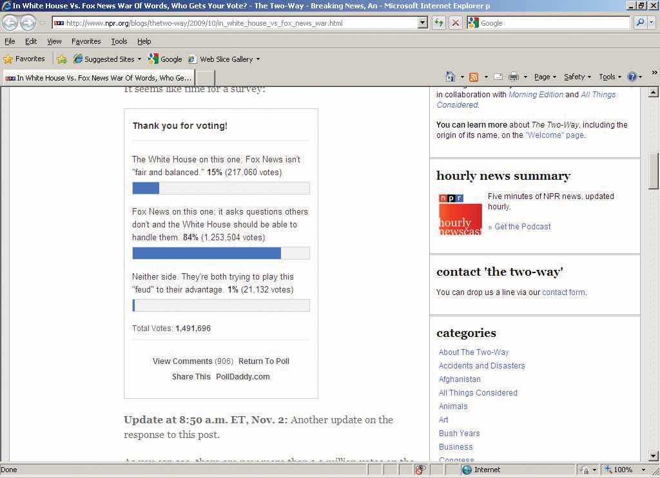The image size is (660, 478).
Task: Click the Afghanistan category link
Action: (460, 379)
